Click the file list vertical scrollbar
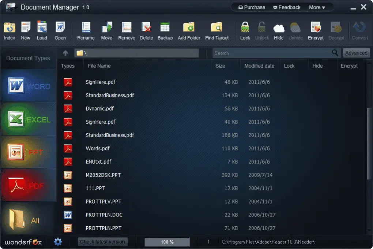This screenshot has width=373, height=249. (x=369, y=144)
